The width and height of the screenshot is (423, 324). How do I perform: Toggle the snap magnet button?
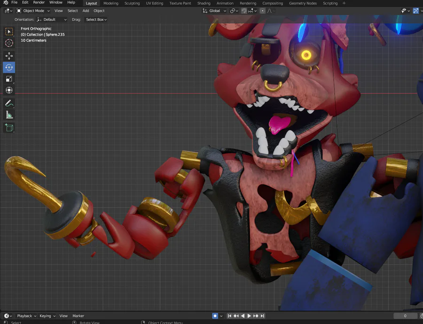coord(244,11)
